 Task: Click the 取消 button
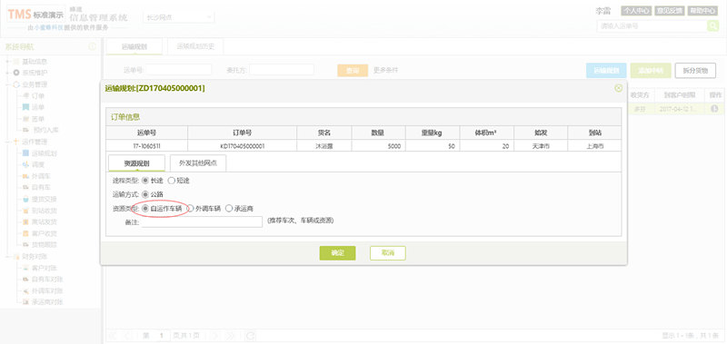click(x=388, y=253)
